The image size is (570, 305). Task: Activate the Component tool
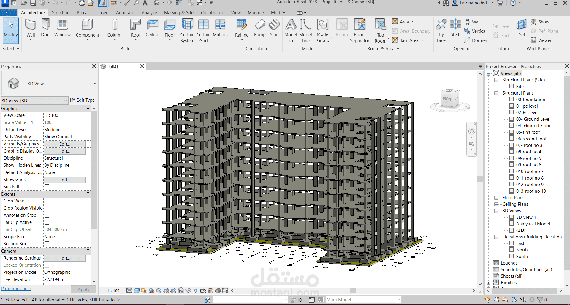[x=88, y=29]
